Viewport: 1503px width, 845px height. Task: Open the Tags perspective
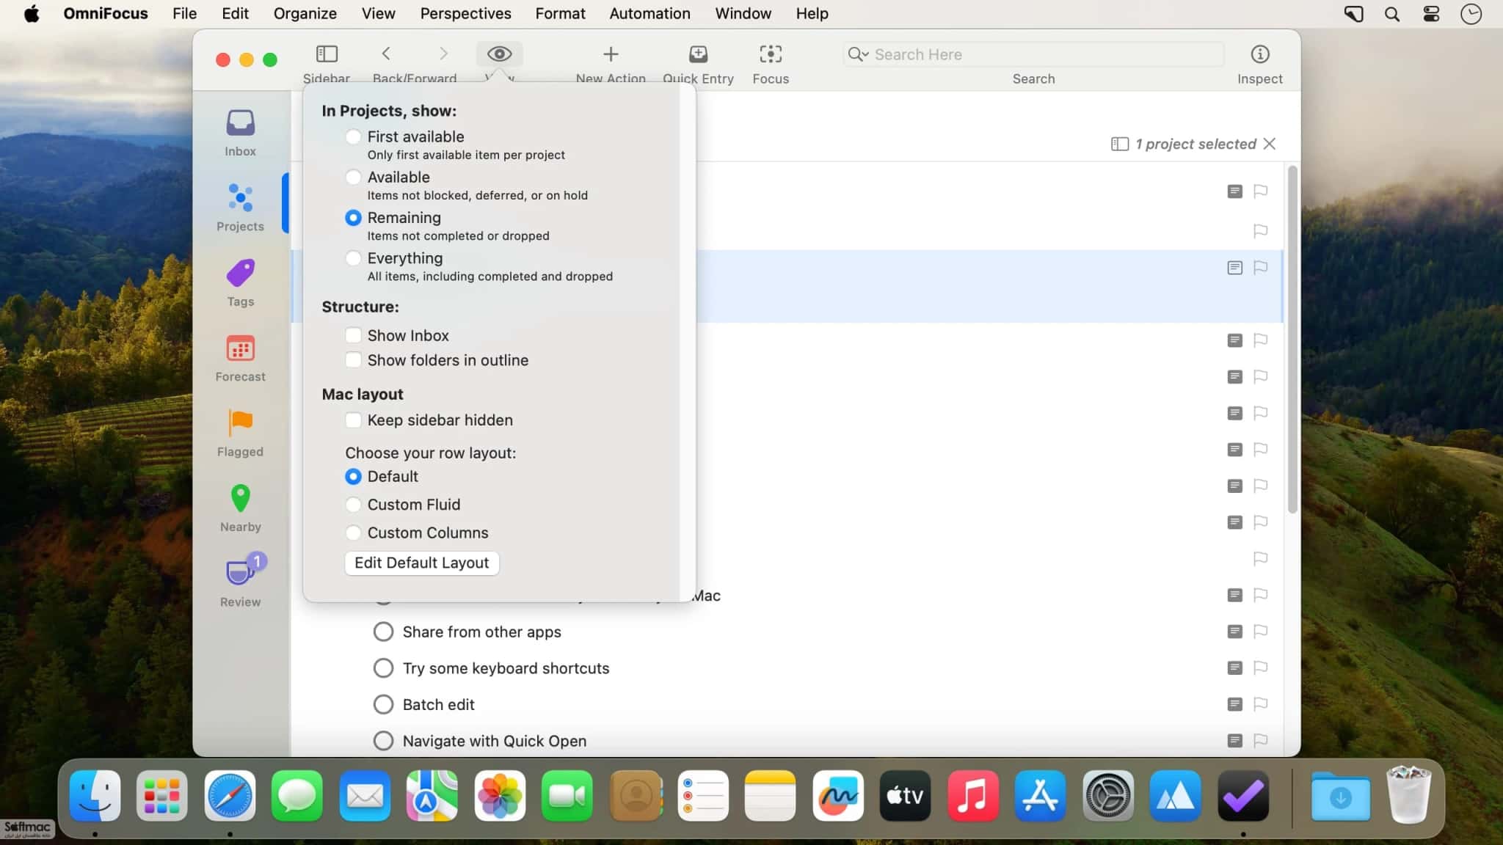[240, 283]
